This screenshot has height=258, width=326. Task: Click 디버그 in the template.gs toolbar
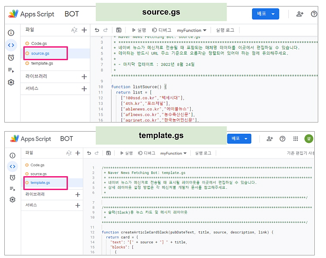click(x=146, y=153)
